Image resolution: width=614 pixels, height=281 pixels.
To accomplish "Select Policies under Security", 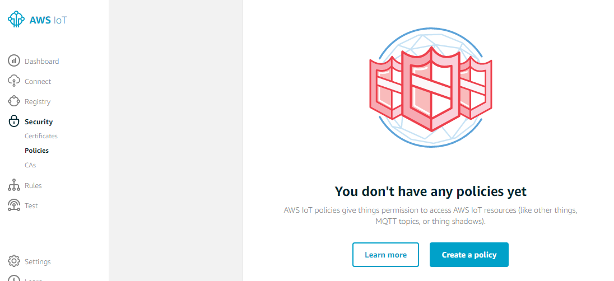I will pyautogui.click(x=36, y=151).
